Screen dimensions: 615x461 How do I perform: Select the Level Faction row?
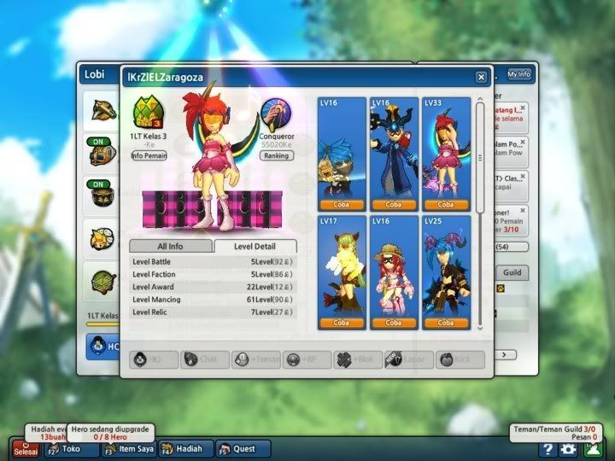click(x=212, y=274)
